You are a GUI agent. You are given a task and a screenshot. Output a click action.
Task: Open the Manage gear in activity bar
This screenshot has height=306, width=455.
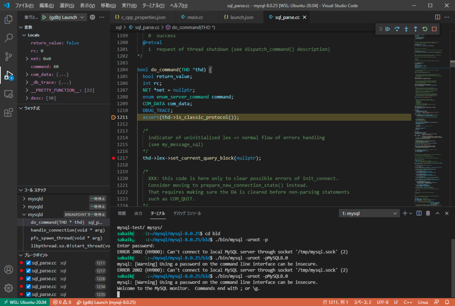point(8,289)
